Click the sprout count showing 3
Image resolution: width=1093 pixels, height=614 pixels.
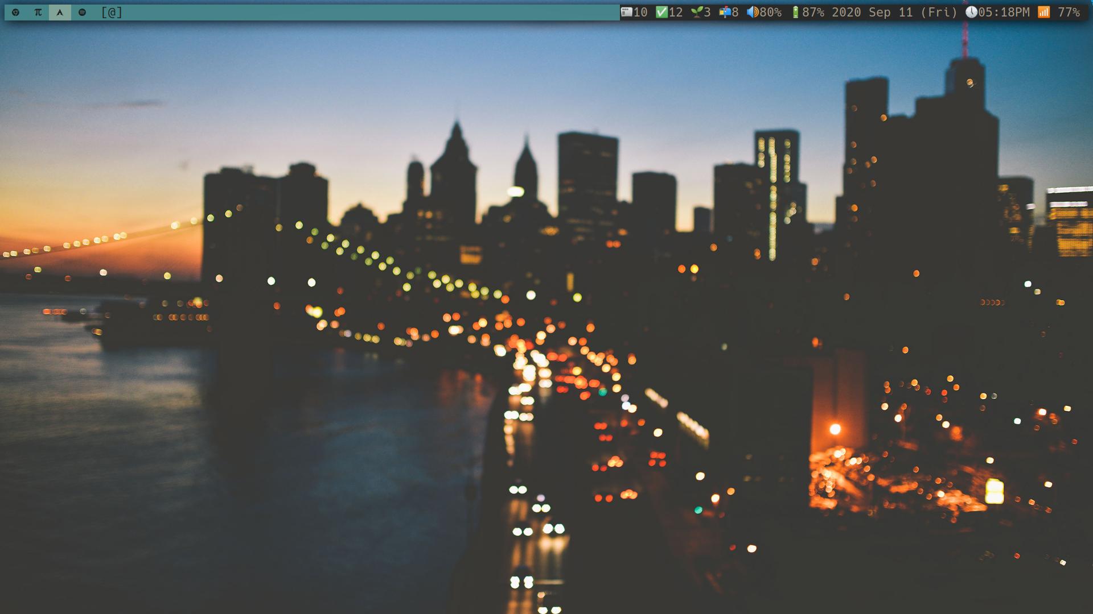point(708,12)
